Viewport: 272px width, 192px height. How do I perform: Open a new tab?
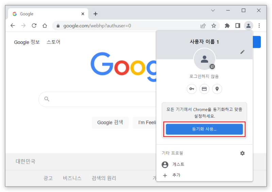pos(96,14)
